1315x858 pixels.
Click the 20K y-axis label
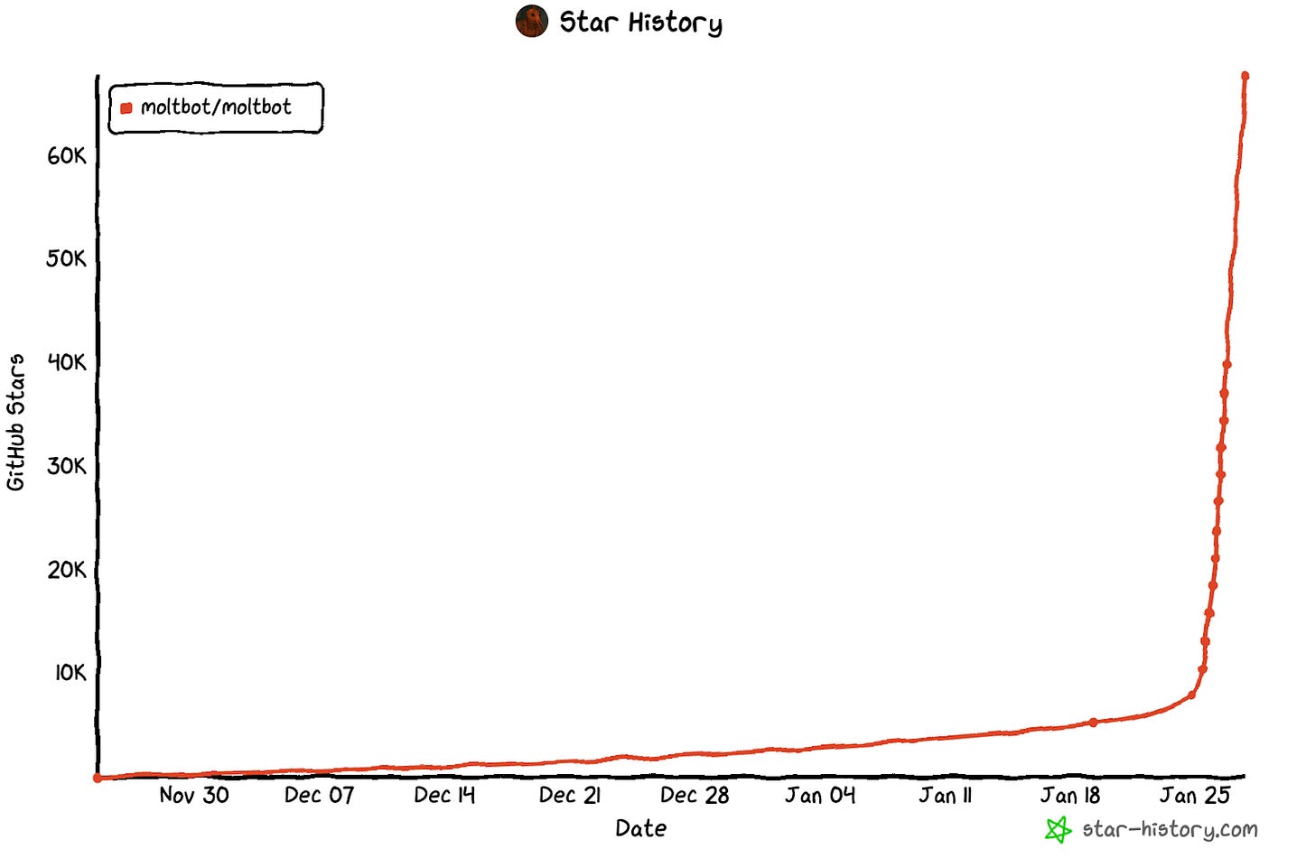coord(67,570)
